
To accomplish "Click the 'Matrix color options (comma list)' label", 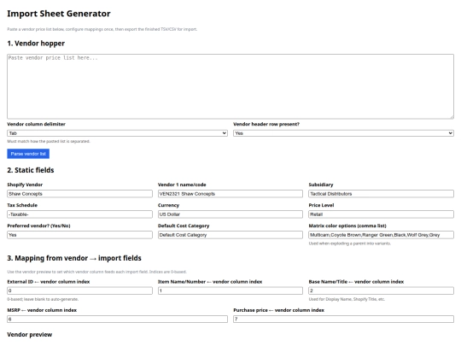I will pyautogui.click(x=347, y=226).
